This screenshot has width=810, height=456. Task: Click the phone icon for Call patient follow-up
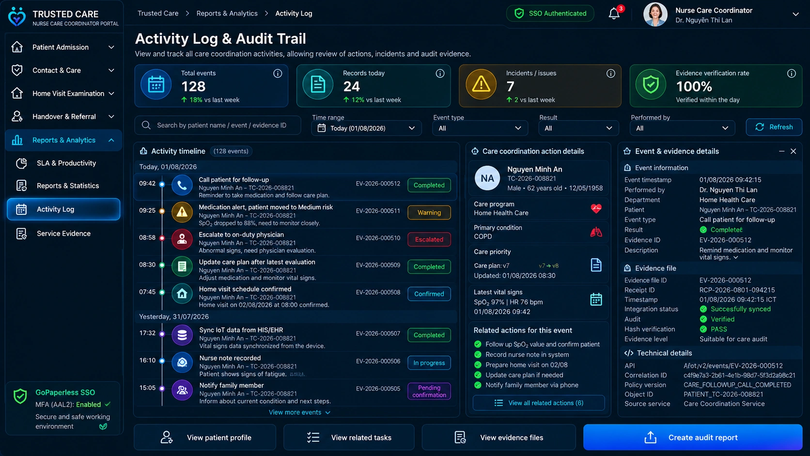pos(182,185)
